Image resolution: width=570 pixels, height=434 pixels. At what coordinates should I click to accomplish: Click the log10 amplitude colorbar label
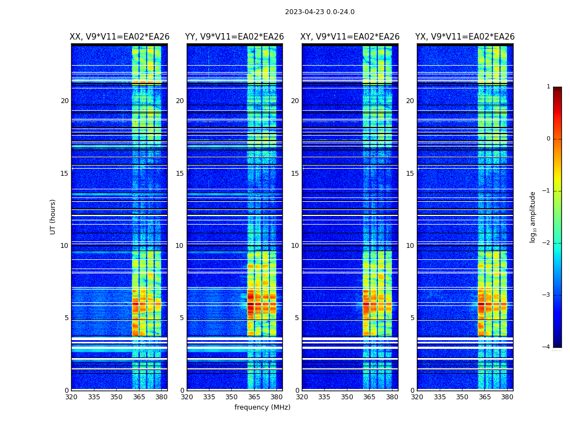pyautogui.click(x=533, y=217)
